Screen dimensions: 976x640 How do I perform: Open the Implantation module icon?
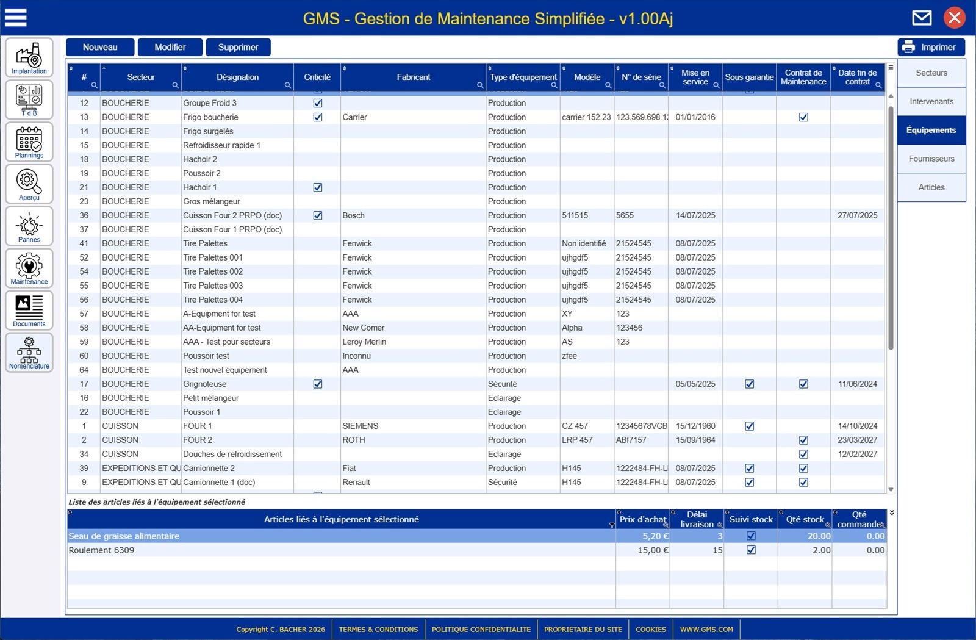click(29, 57)
